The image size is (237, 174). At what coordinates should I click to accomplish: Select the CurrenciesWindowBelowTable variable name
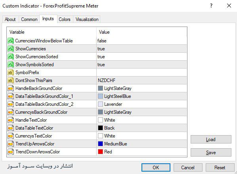coord(44,41)
